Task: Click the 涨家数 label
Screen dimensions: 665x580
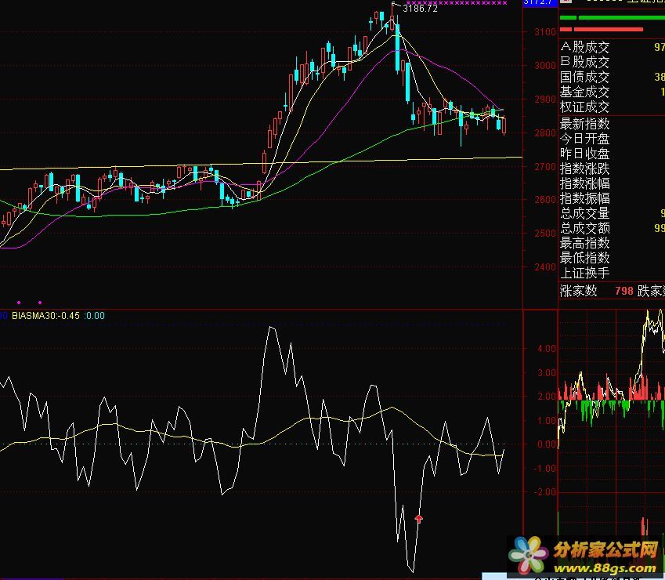Action: (x=579, y=291)
